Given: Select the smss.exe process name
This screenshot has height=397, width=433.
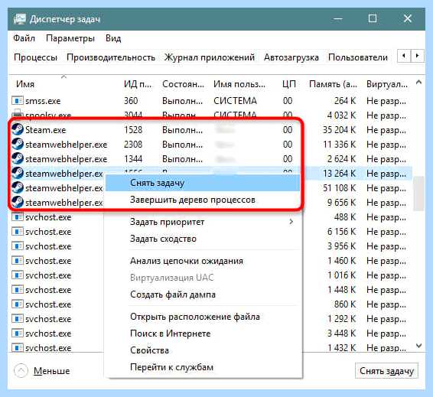Looking at the screenshot, I should 43,101.
